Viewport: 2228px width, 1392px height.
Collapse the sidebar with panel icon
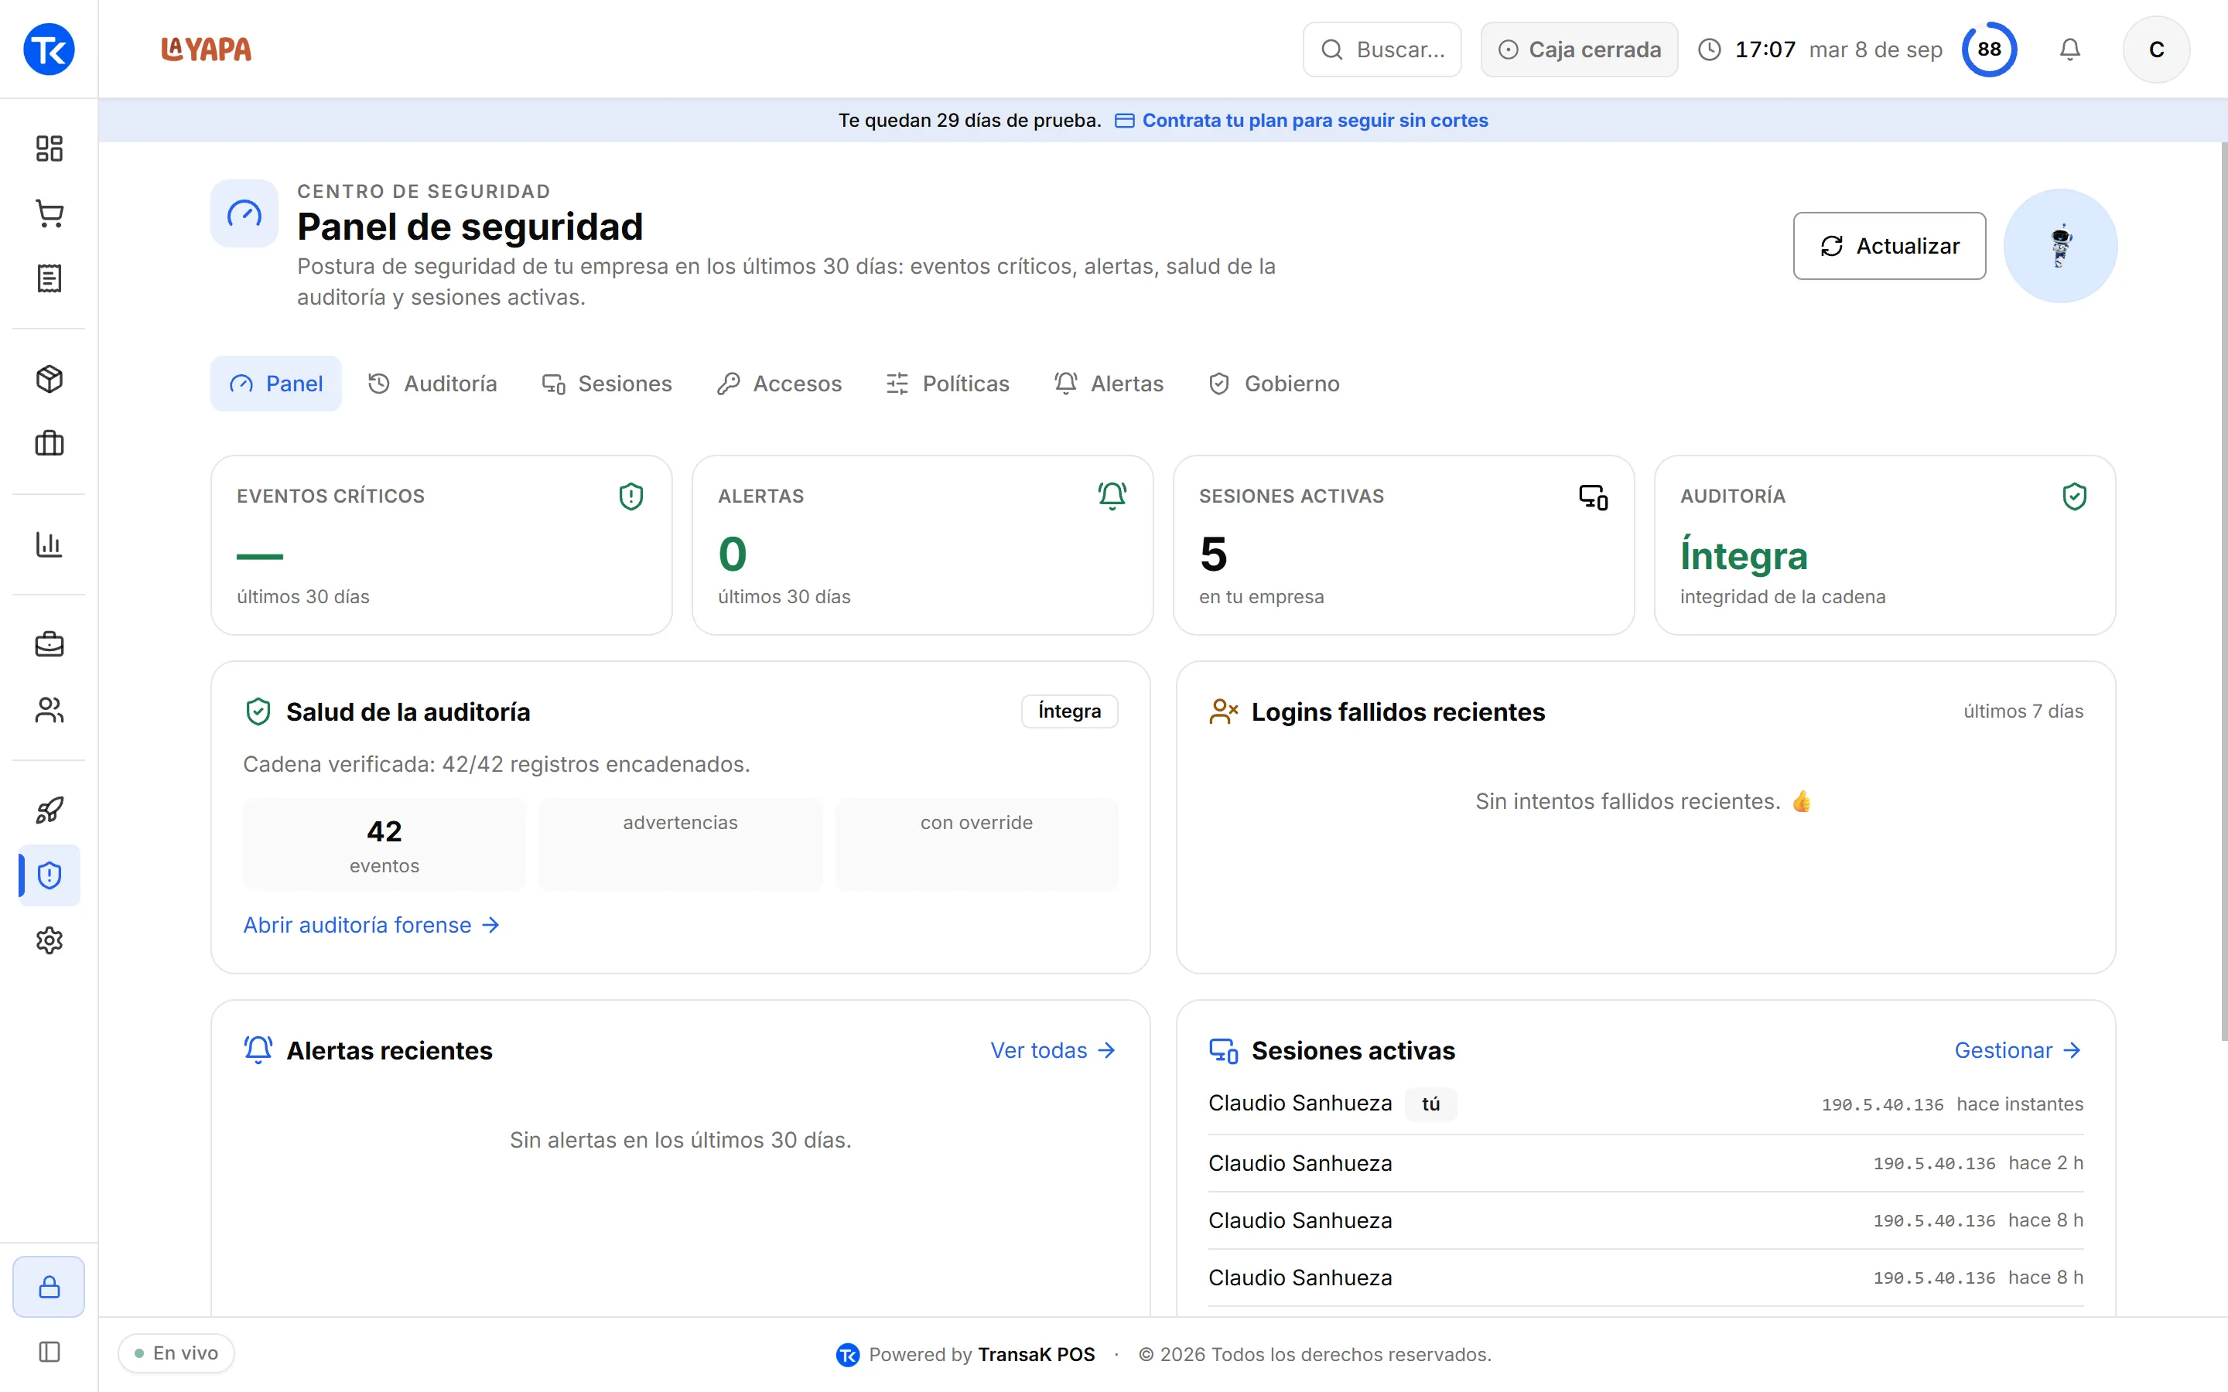pyautogui.click(x=49, y=1352)
